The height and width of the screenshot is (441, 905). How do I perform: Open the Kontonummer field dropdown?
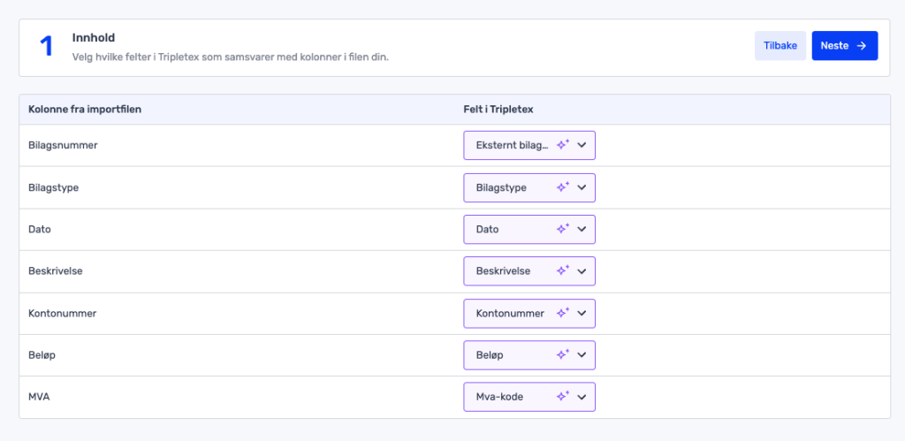pos(529,314)
